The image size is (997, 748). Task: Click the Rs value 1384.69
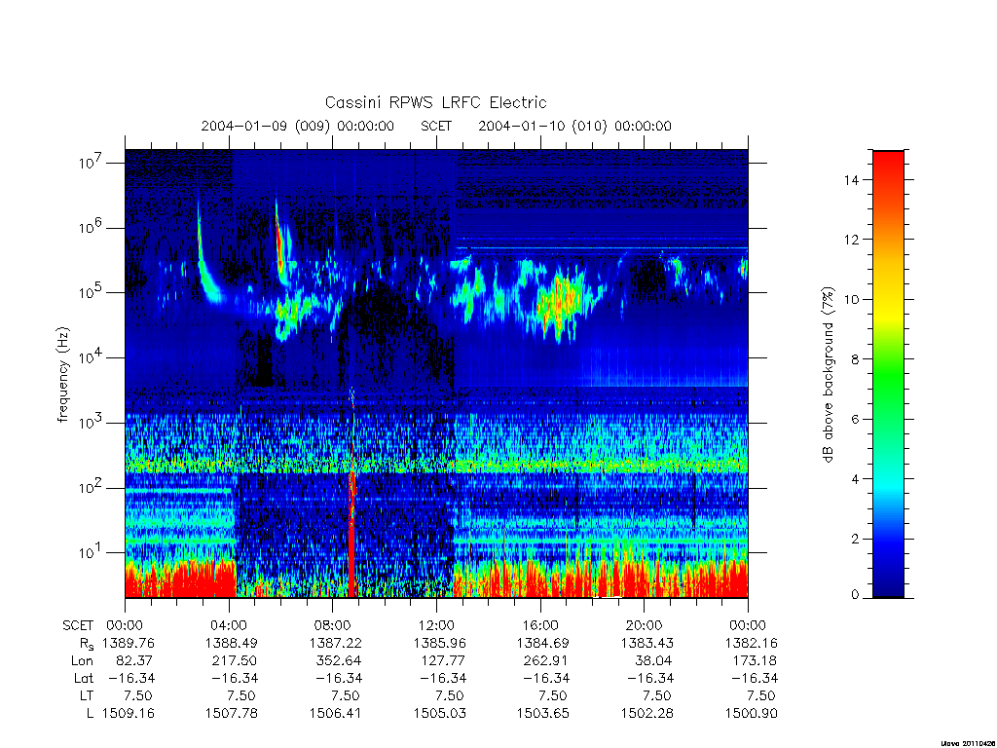(543, 643)
